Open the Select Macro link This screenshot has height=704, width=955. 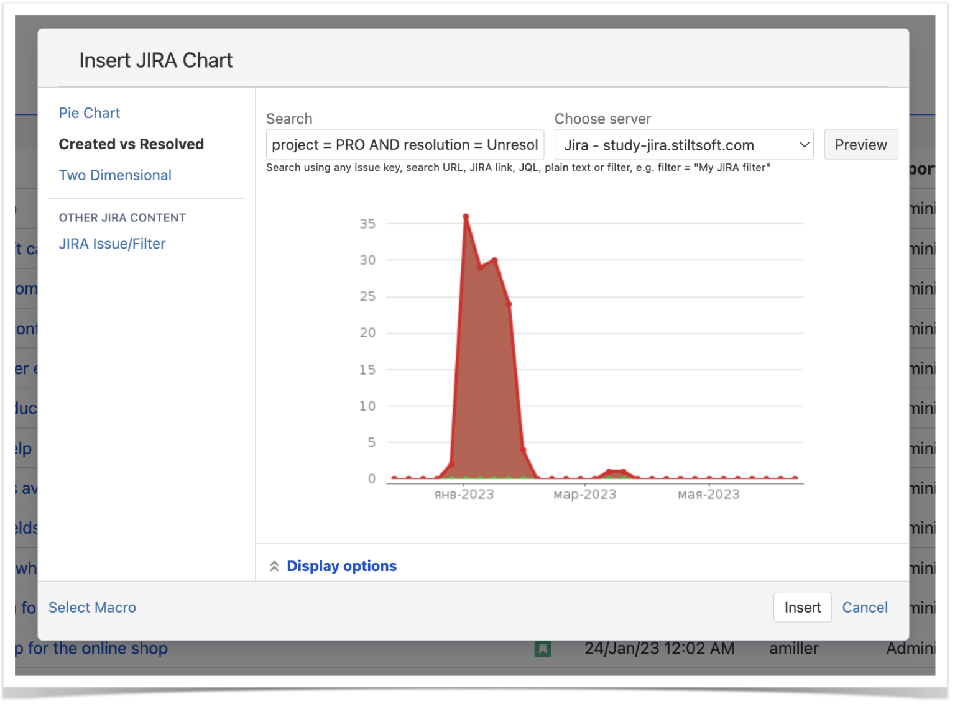point(92,607)
